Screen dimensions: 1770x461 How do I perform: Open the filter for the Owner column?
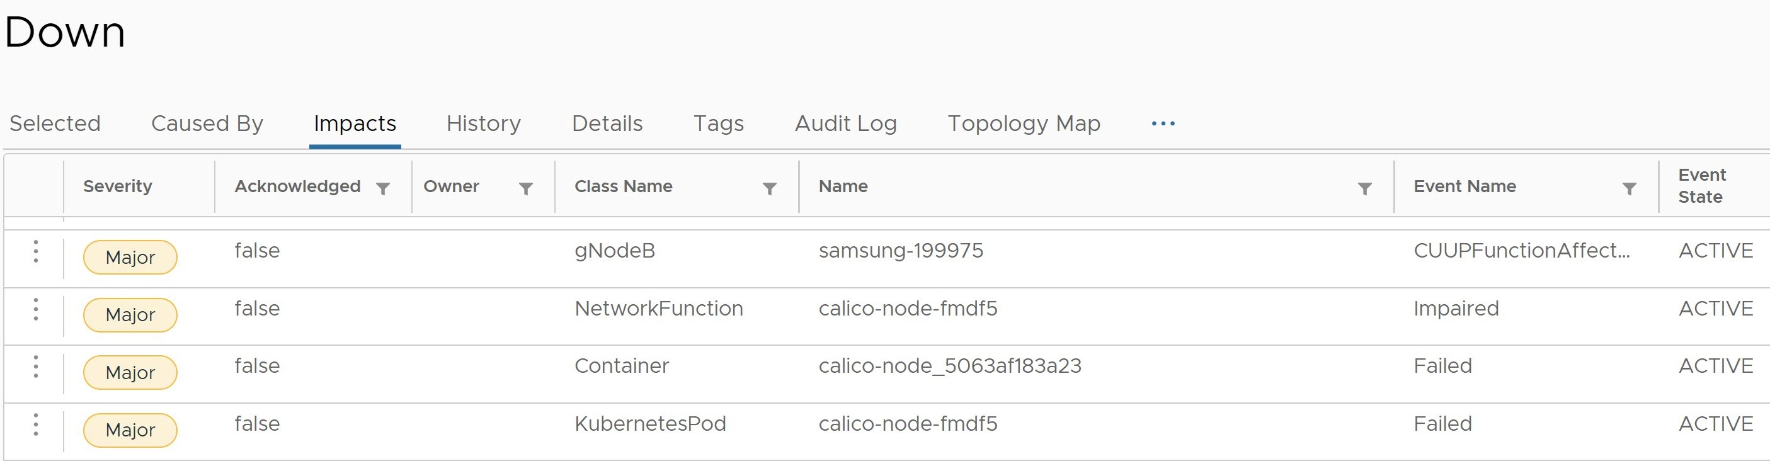click(525, 188)
